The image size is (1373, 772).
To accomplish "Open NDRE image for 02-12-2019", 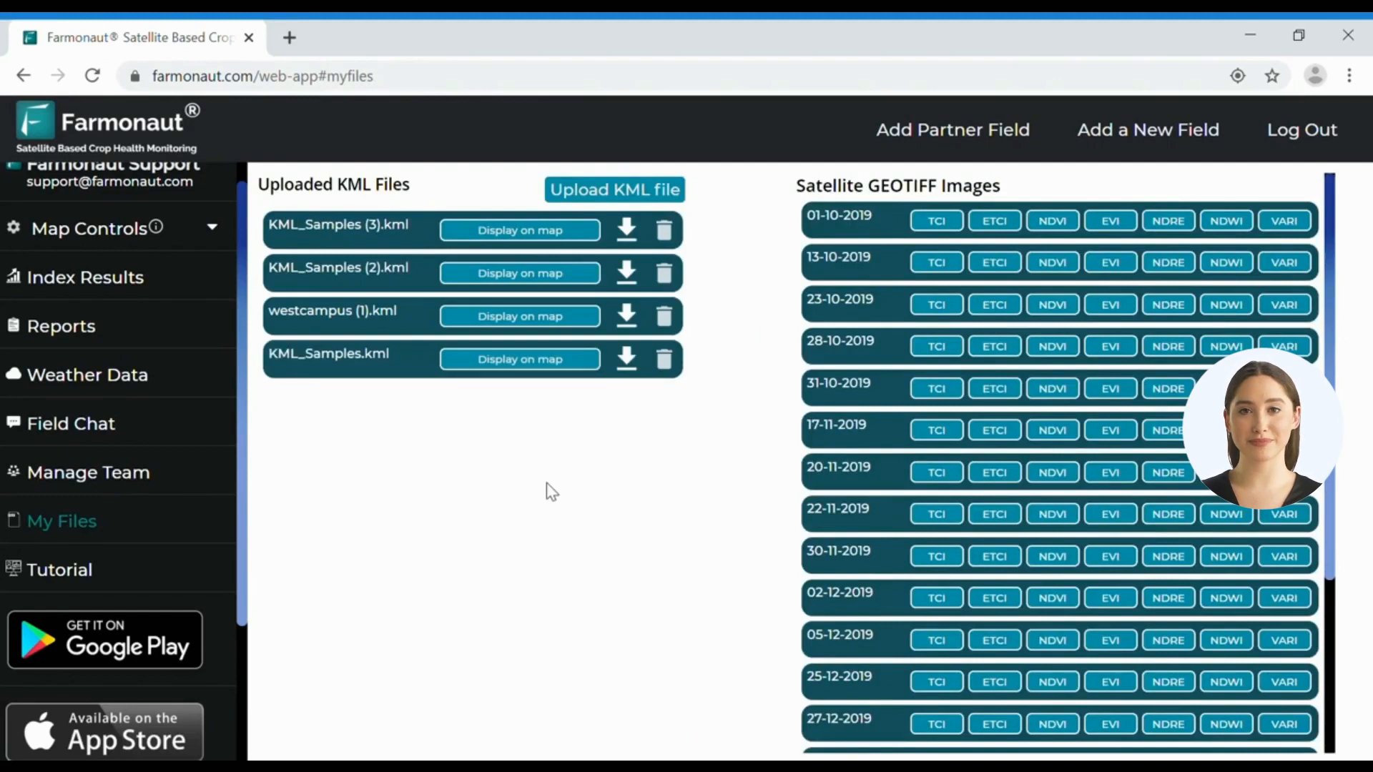I will point(1168,598).
